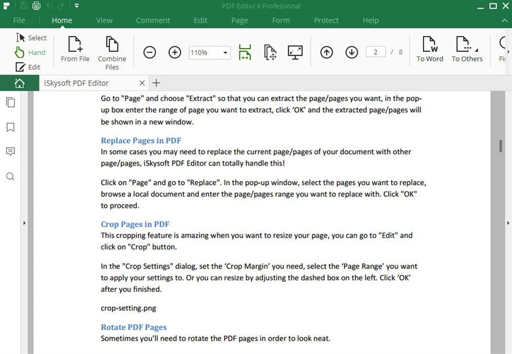Click the page number input field

tap(375, 51)
